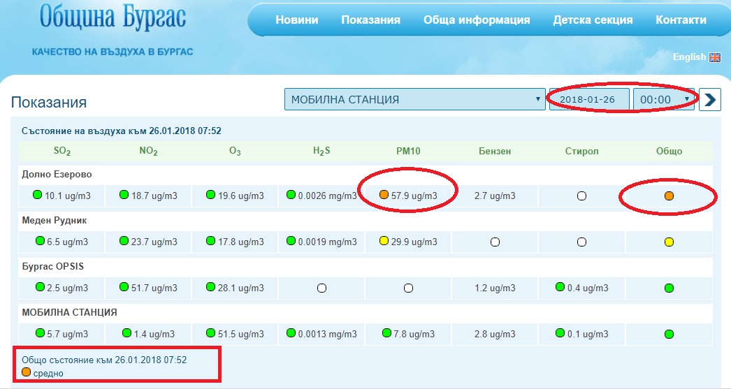This screenshot has width=731, height=389.
Task: Click green indicator beside 0.0019 mg/m3
Action: (x=291, y=241)
